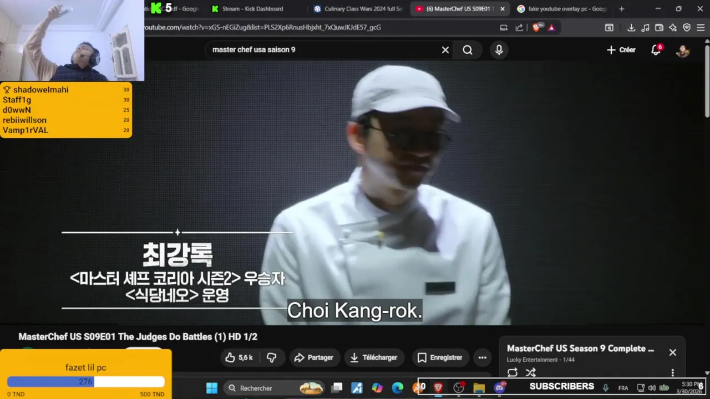Screen dimensions: 710x399
Task: Click the video title MasterChef US S09E01
Action: [138, 337]
